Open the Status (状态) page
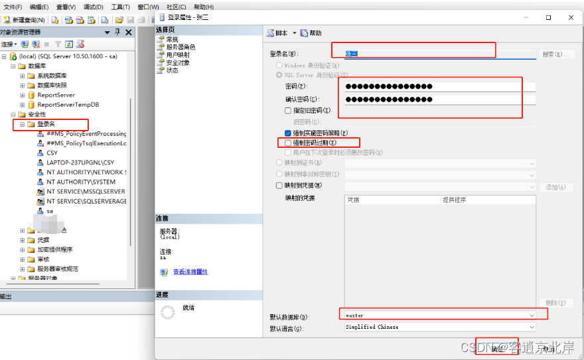The height and width of the screenshot is (360, 584). coord(172,70)
